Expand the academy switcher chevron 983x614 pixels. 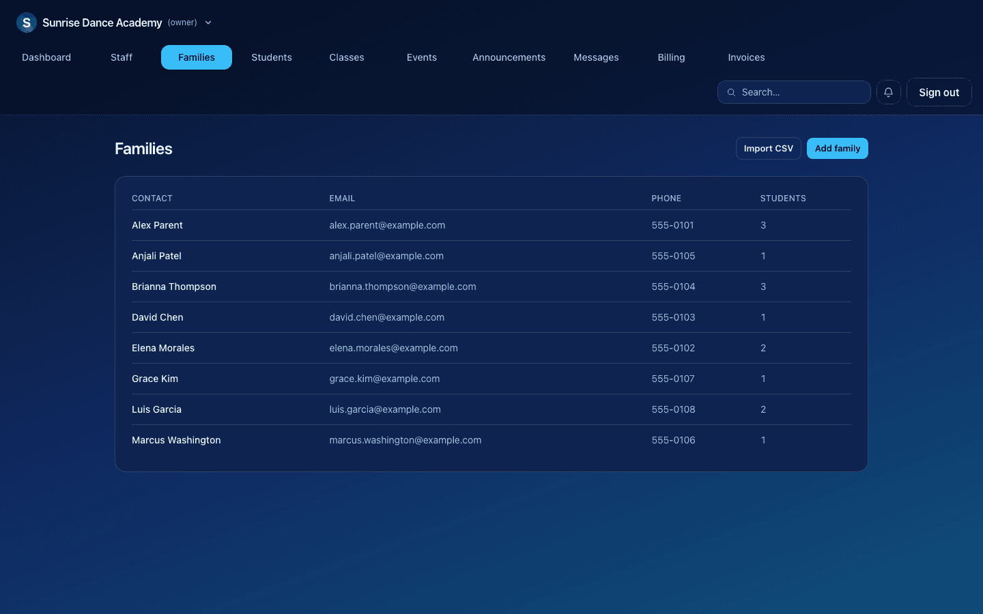[208, 23]
